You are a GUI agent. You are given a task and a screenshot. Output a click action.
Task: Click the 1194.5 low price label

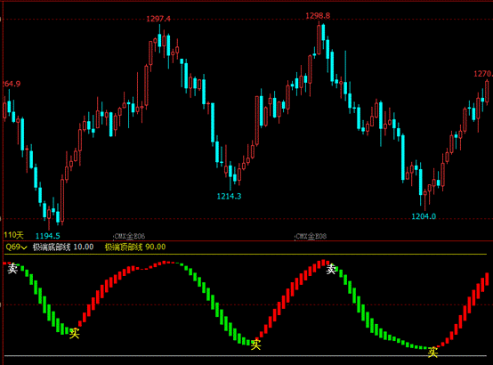point(48,236)
